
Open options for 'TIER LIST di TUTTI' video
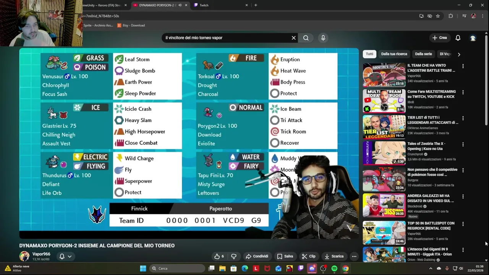pyautogui.click(x=463, y=118)
